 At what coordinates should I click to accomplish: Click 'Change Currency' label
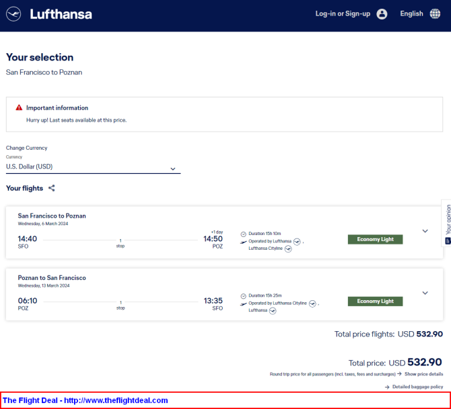tap(27, 148)
